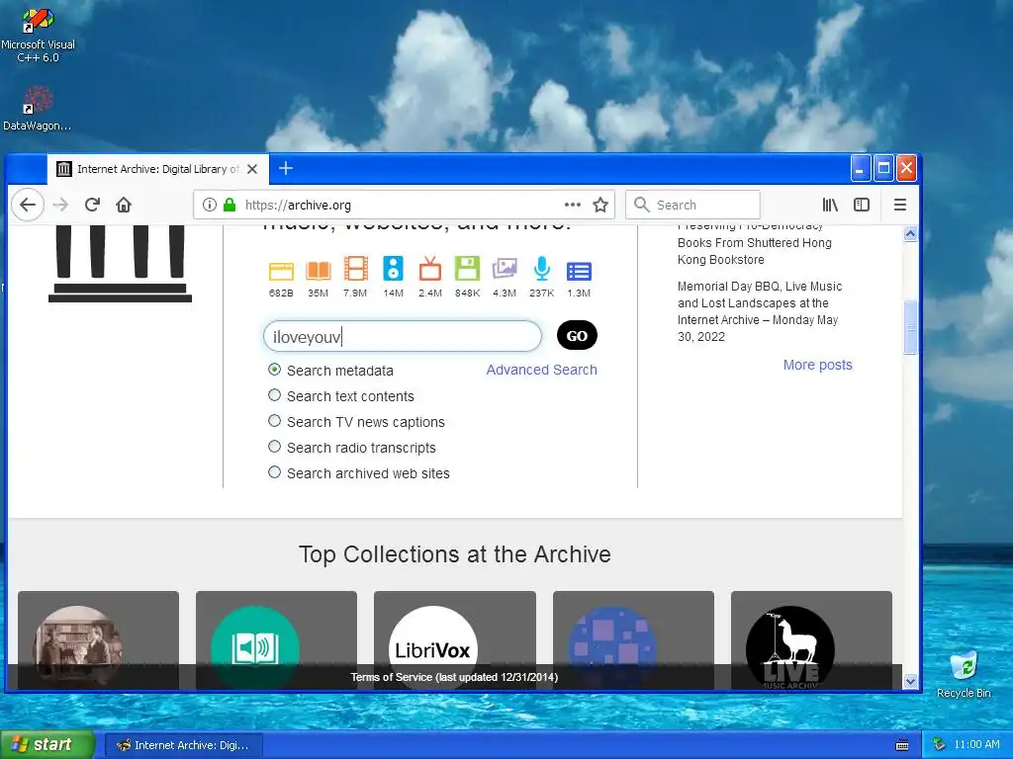
Task: Open the web archive icon showing 682B
Action: 281,271
